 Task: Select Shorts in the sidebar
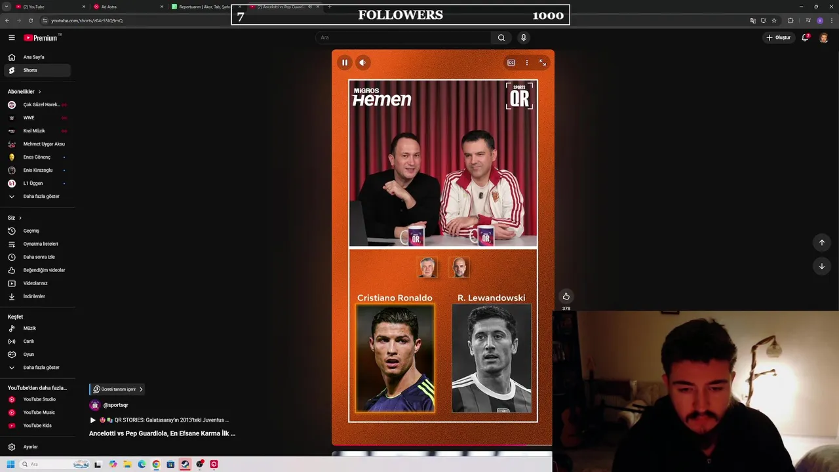coord(37,70)
